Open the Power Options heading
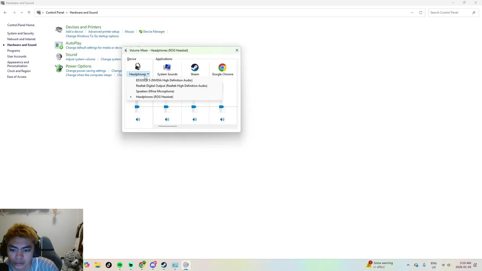Screen dimensions: 482x271 point(78,66)
